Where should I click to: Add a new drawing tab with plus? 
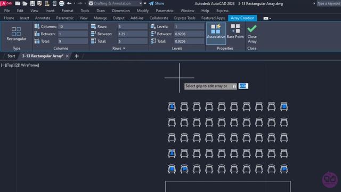pos(77,56)
